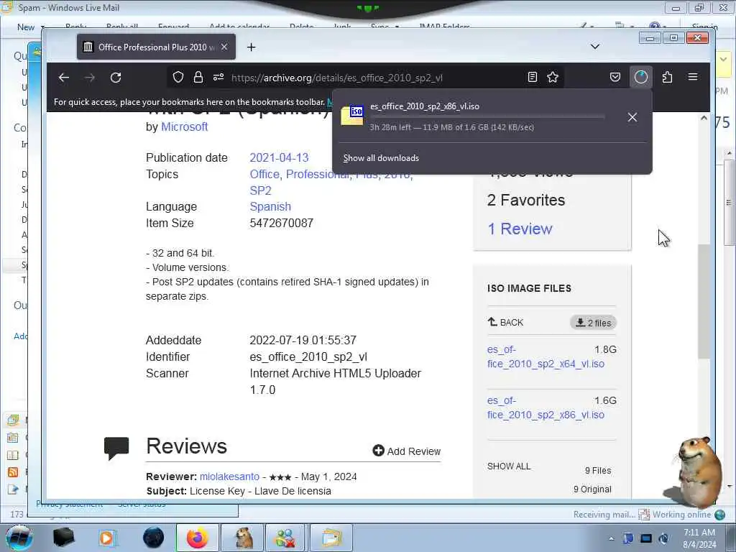
Task: Open the tracking protection shield icon
Action: (x=178, y=77)
